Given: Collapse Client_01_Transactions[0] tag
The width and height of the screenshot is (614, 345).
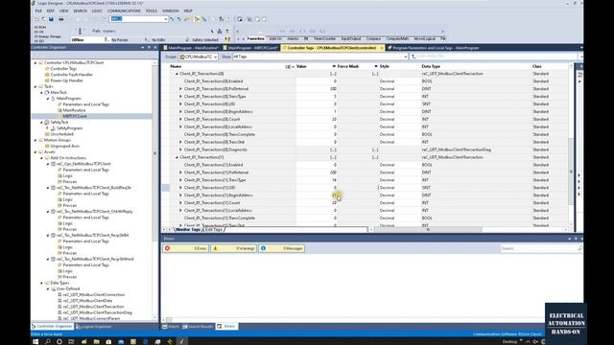Looking at the screenshot, I should (x=177, y=74).
